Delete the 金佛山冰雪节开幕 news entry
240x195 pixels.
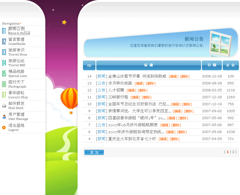tap(185, 76)
